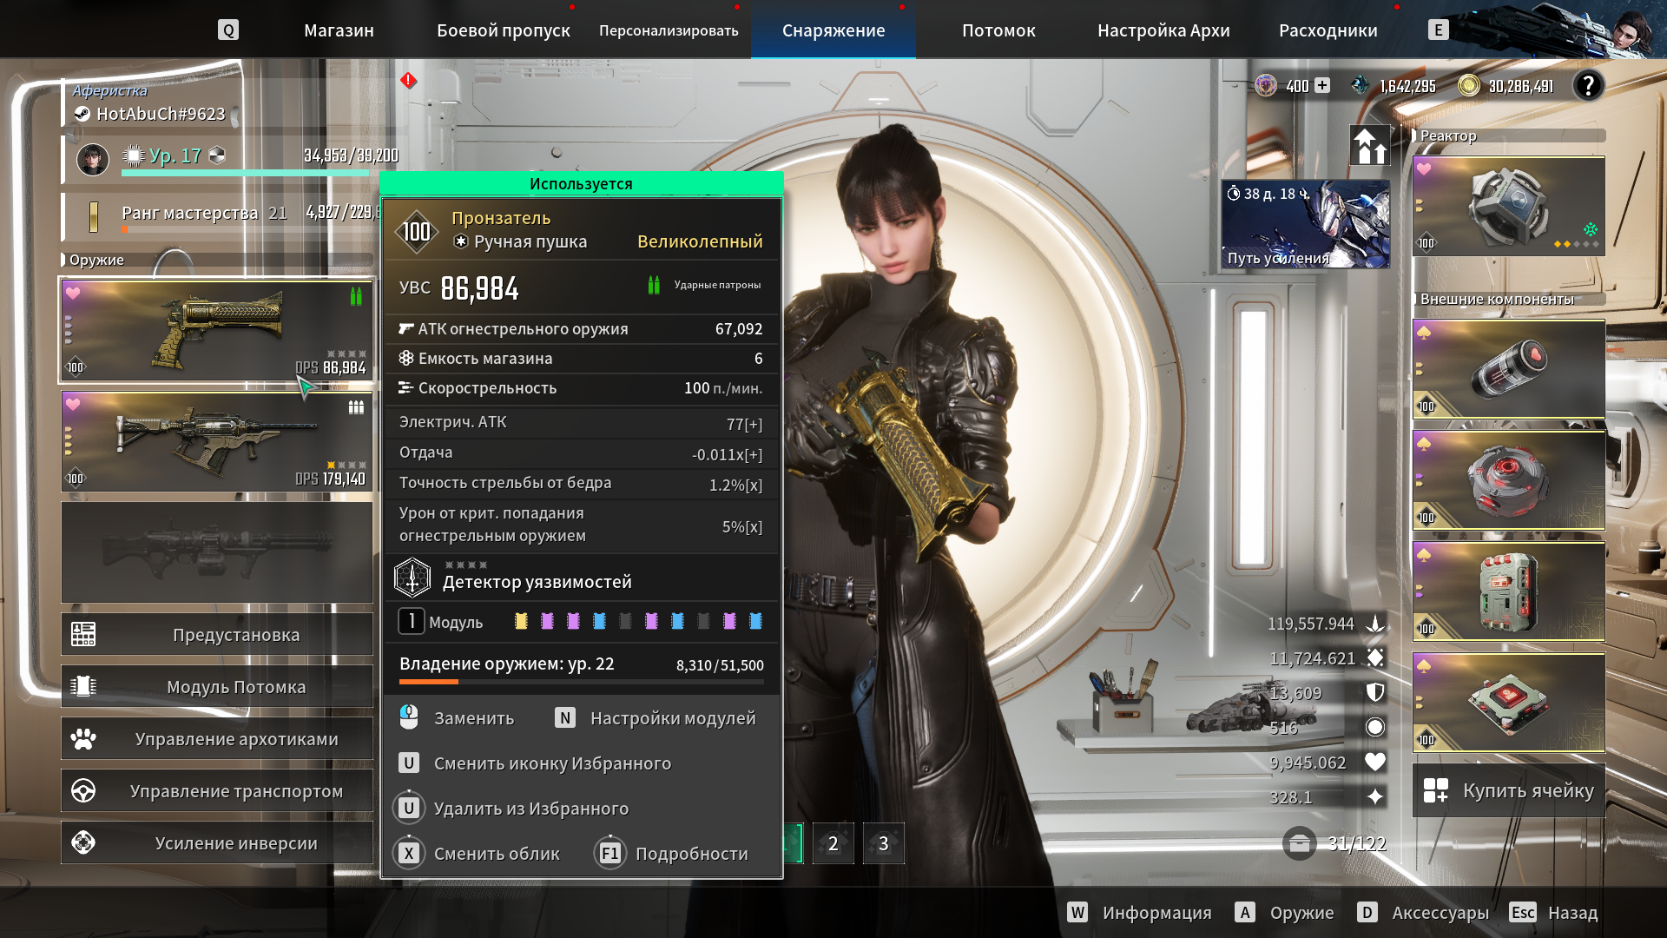Select loadout preset slot 2
This screenshot has height=938, width=1667.
tap(833, 843)
